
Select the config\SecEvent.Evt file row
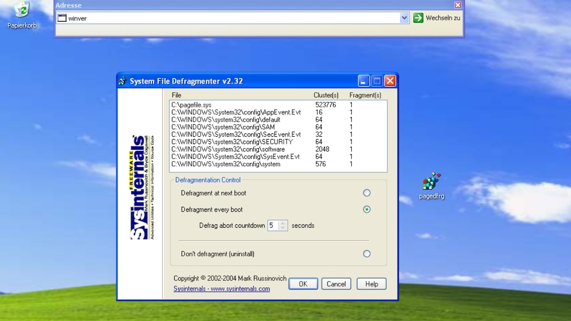(x=278, y=135)
